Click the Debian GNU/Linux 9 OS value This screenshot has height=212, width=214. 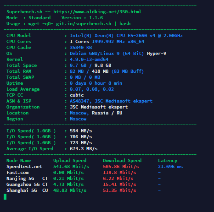[x=107, y=54]
